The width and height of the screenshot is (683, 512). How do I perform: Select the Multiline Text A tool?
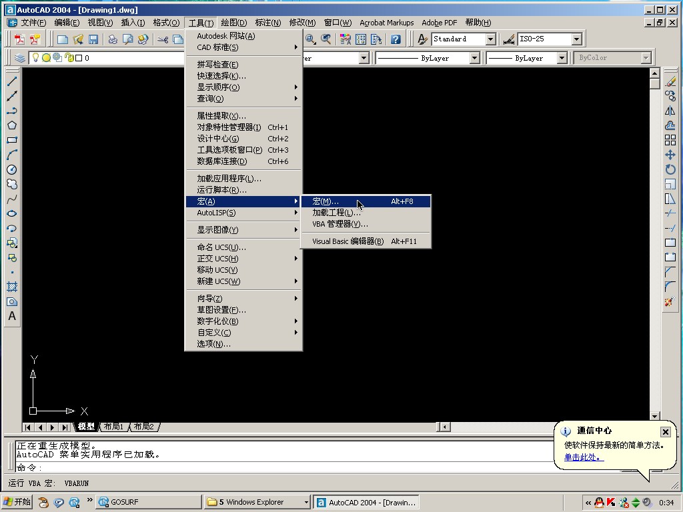click(12, 317)
